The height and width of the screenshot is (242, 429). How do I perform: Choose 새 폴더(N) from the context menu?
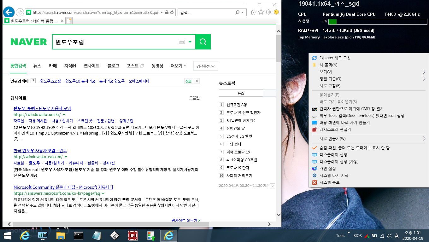(x=368, y=65)
